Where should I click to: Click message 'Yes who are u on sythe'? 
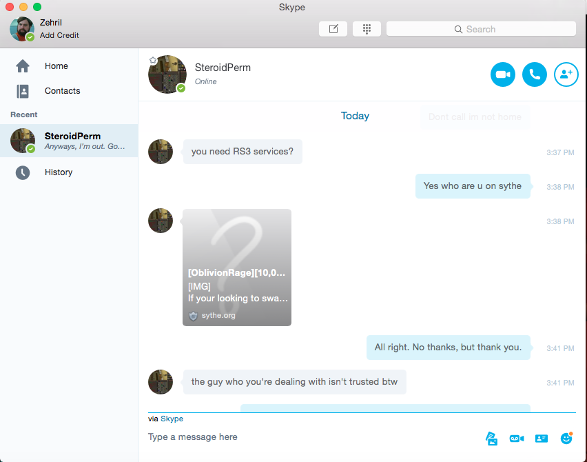pyautogui.click(x=473, y=186)
